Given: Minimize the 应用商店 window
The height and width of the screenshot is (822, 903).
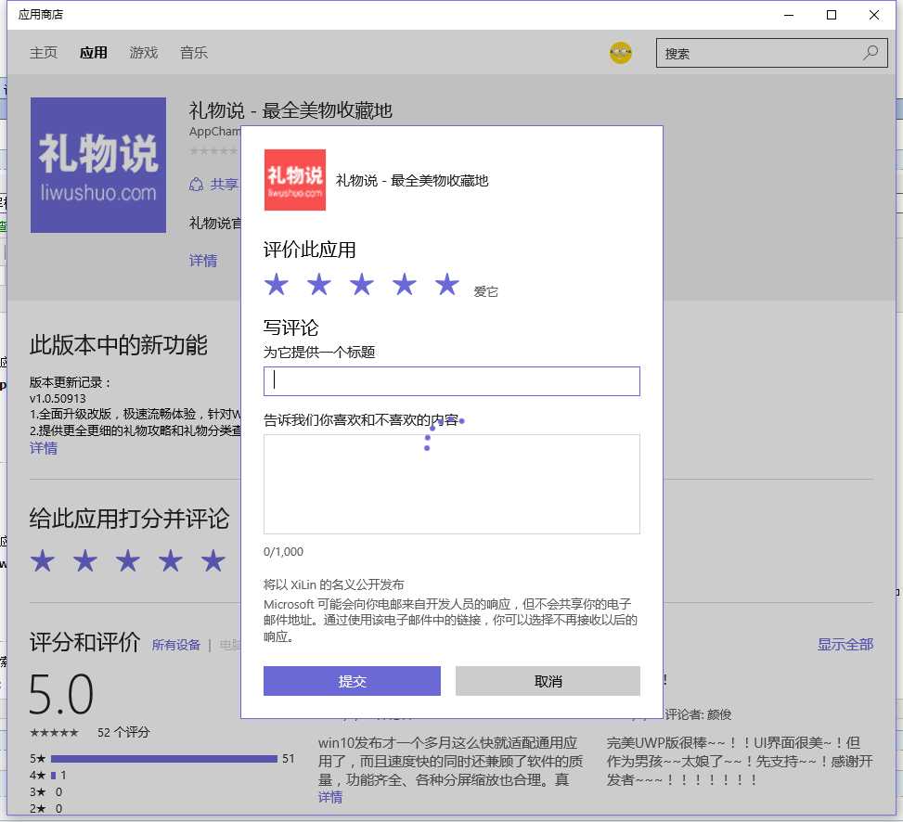Looking at the screenshot, I should click(x=789, y=15).
